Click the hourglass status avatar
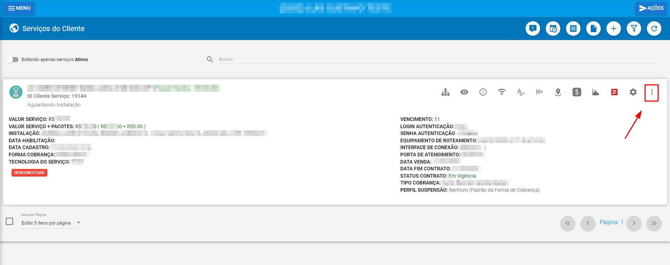Screen dimensions: 670x265 pyautogui.click(x=16, y=92)
